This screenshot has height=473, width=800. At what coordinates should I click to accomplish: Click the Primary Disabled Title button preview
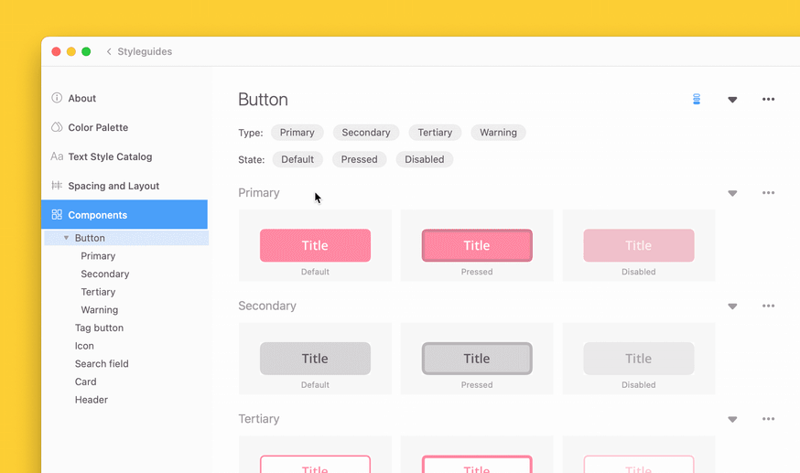639,245
